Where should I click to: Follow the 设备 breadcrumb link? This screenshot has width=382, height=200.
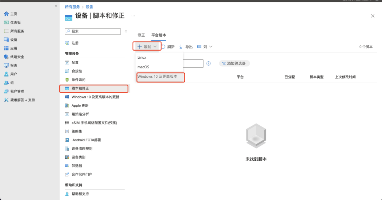coord(90,7)
